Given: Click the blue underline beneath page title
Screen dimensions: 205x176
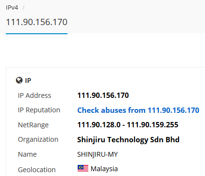Looking at the screenshot, I should tap(37, 34).
